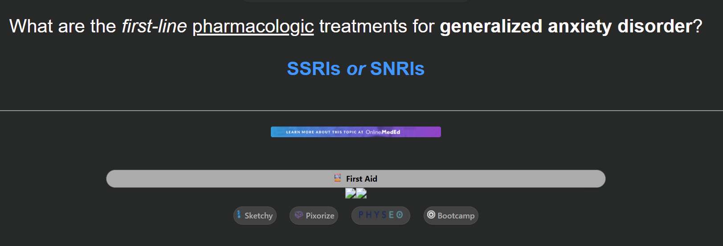Click the italic first-line phrase
This screenshot has width=723, height=246.
pyautogui.click(x=154, y=27)
